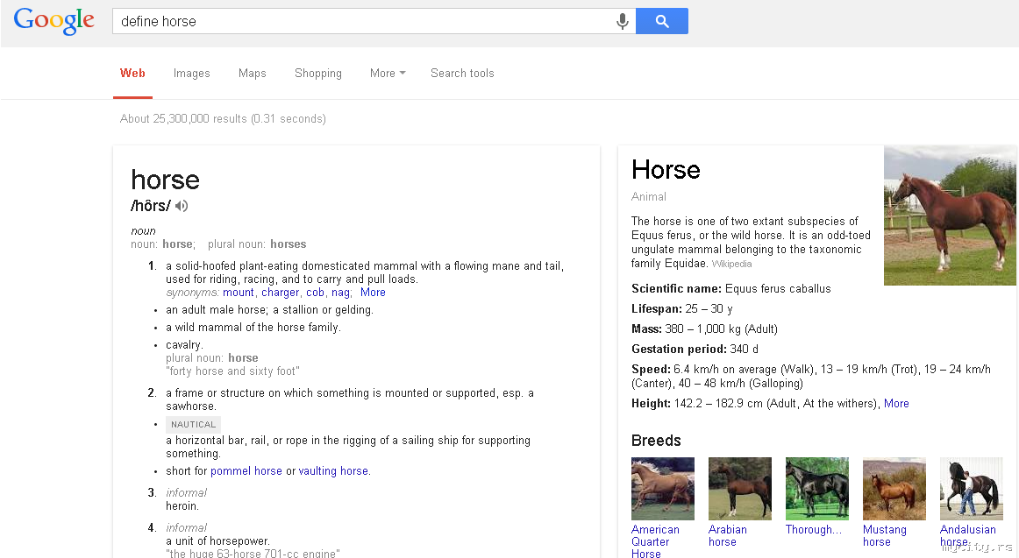Click the synonym link nag
Image resolution: width=1019 pixels, height=558 pixels.
[340, 292]
